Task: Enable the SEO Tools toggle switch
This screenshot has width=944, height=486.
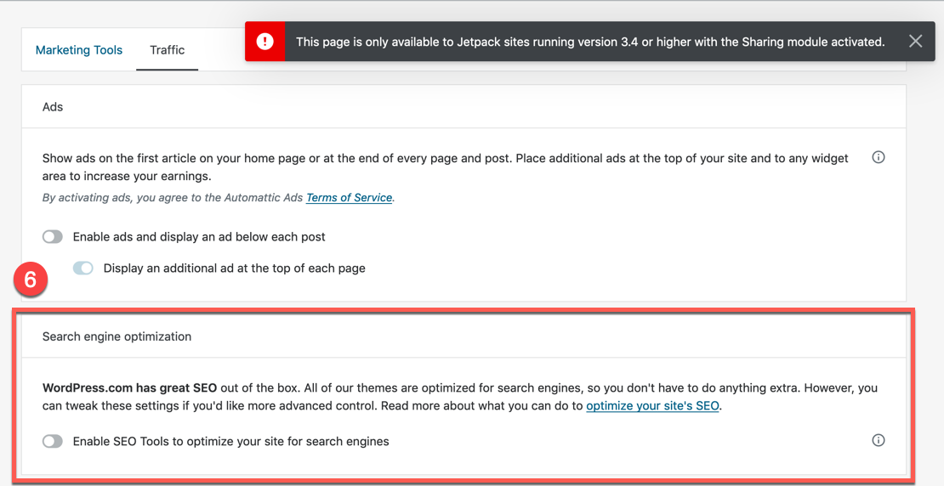Action: point(53,442)
